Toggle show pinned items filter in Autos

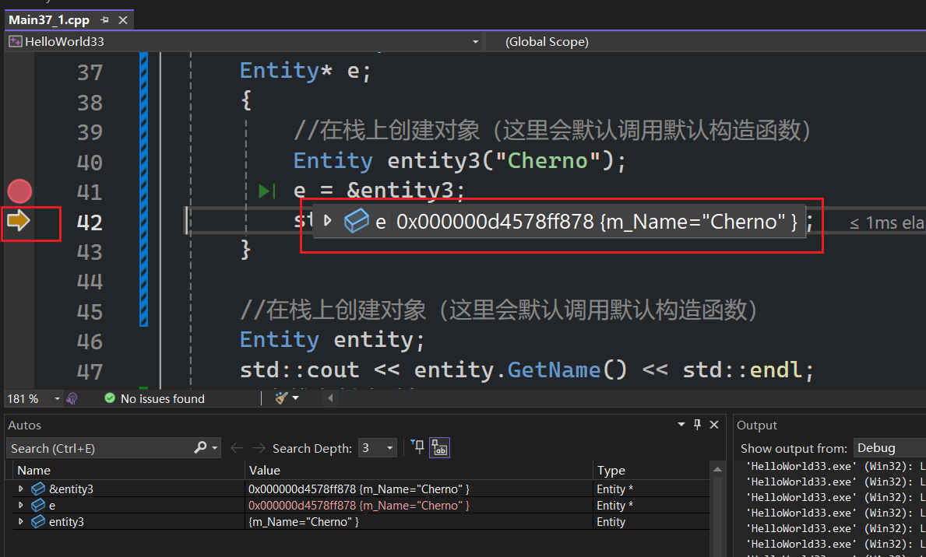(x=418, y=447)
